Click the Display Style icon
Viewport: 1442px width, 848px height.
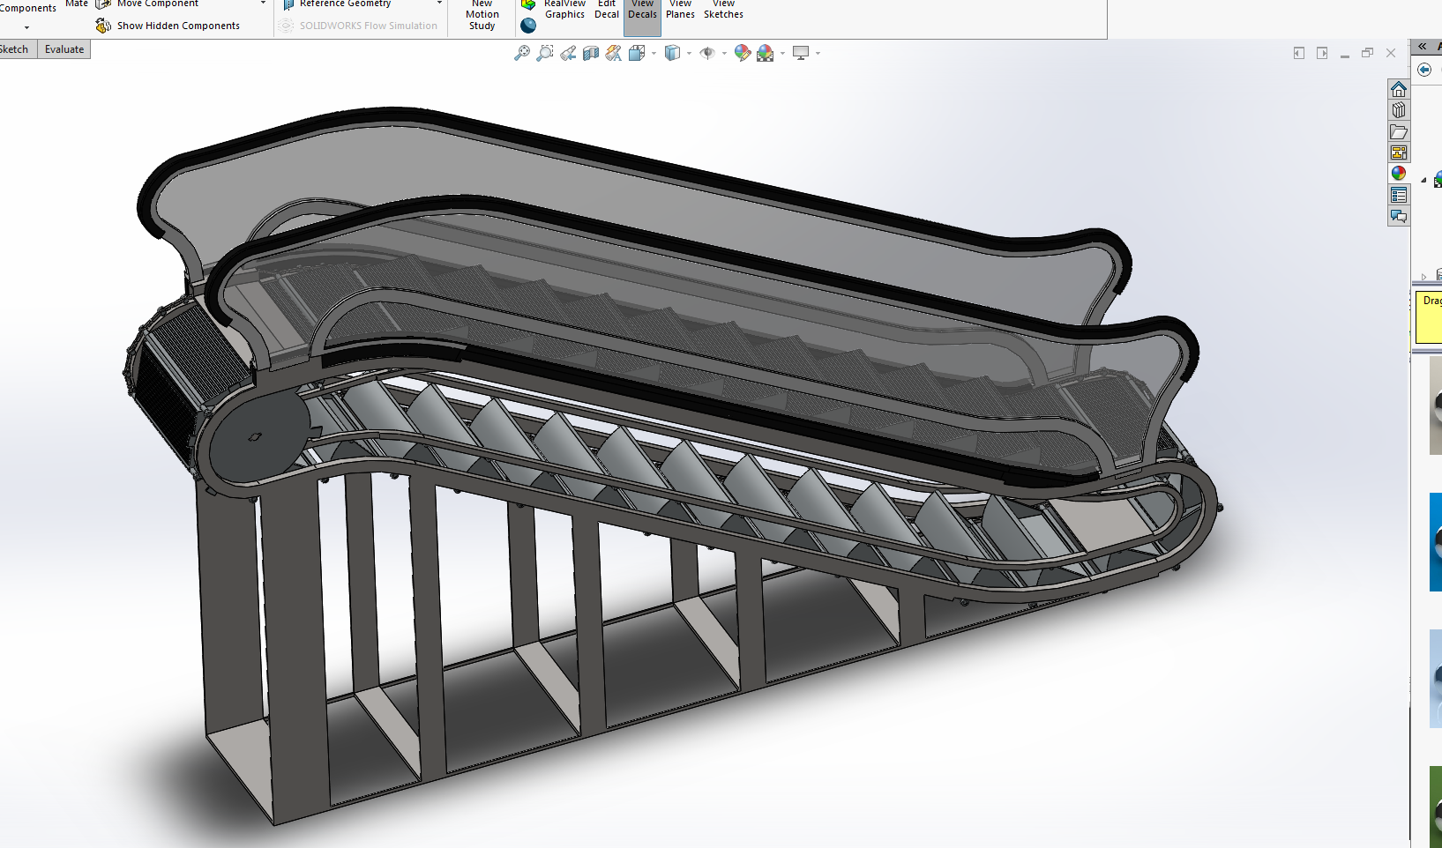(673, 53)
